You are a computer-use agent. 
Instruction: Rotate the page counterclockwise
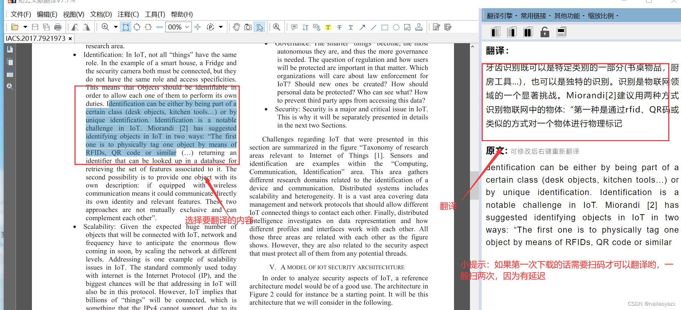75,27
